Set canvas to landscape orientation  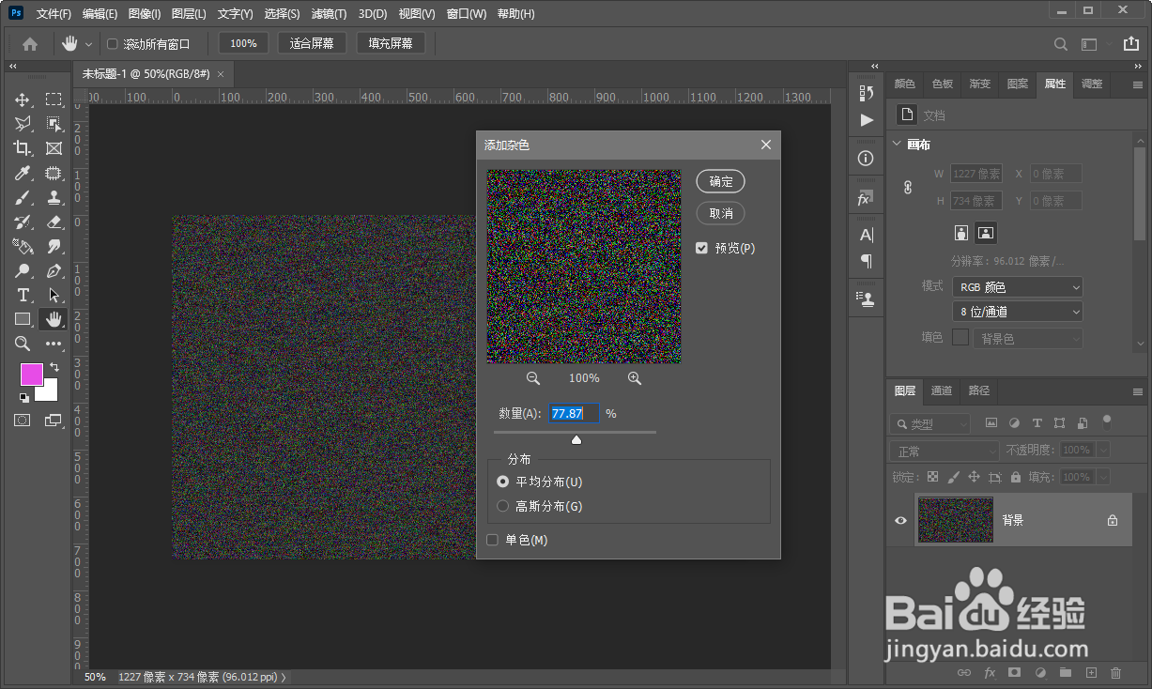coord(986,232)
